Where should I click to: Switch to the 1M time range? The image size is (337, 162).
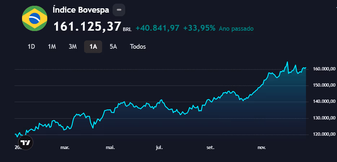[x=52, y=47]
